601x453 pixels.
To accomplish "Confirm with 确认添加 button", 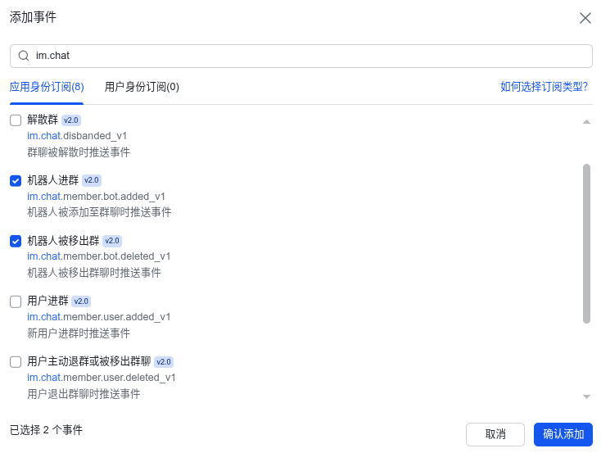I will (x=563, y=434).
